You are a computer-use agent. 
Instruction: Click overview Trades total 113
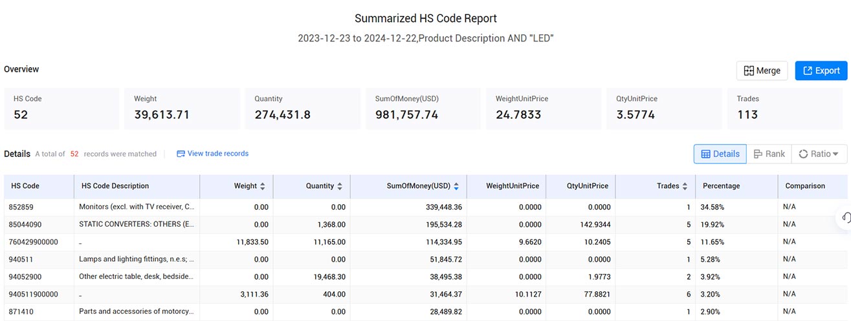point(747,115)
